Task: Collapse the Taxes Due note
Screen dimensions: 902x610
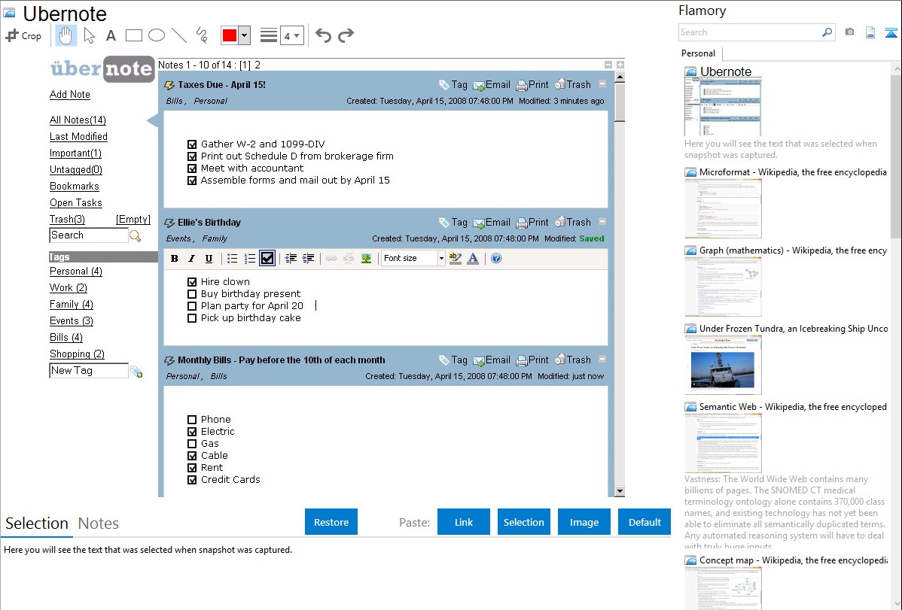Action: pos(602,84)
